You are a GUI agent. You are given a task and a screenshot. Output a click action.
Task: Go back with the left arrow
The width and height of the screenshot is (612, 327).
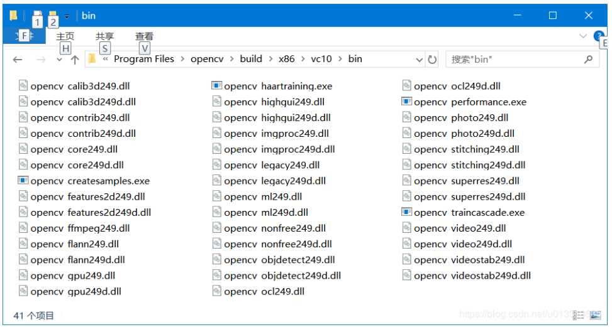point(18,60)
